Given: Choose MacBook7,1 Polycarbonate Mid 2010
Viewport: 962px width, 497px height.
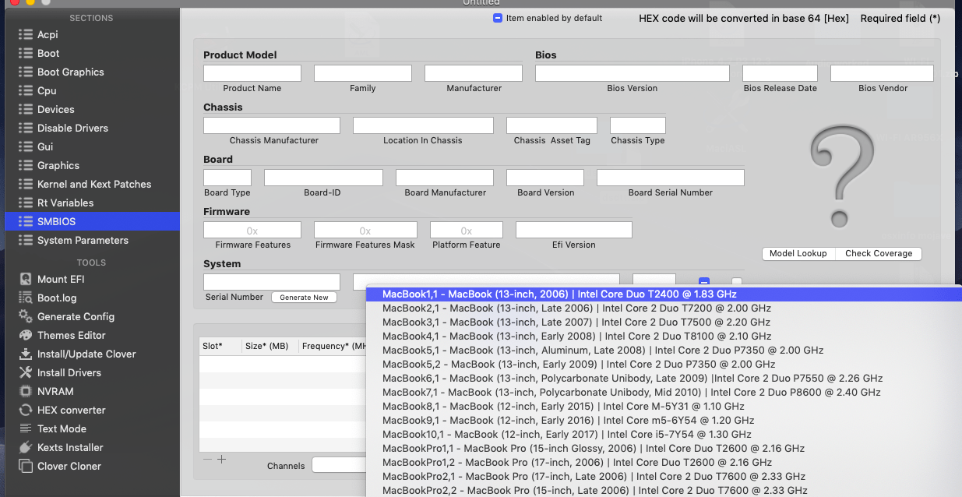Looking at the screenshot, I should click(x=664, y=393).
